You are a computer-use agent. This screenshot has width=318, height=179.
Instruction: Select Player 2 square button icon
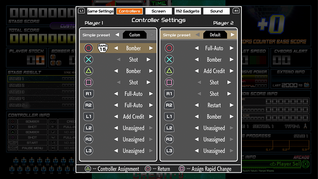[x=169, y=82]
